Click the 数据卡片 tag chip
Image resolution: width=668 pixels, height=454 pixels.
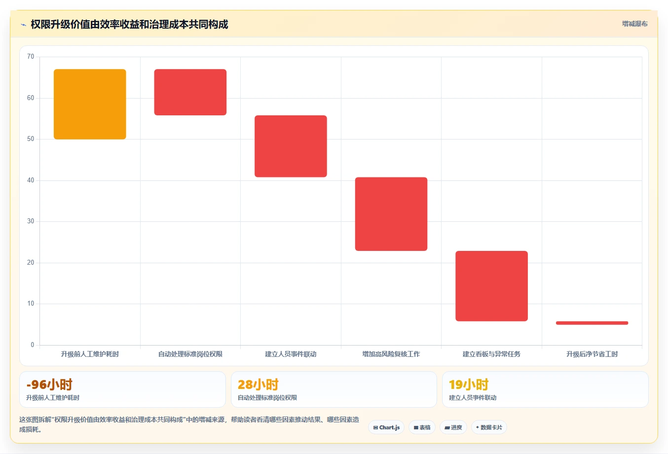(489, 427)
